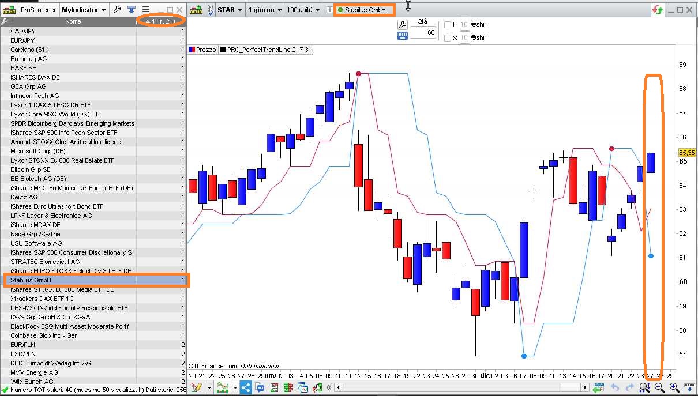Open order settings wrench near Qtà
The image size is (698, 396).
[403, 25]
